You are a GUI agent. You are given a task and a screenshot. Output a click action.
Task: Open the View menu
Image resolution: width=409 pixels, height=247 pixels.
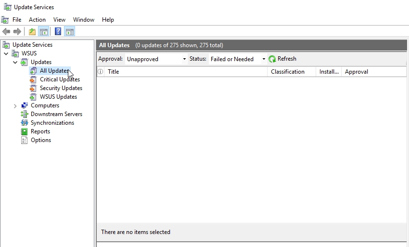pos(59,20)
